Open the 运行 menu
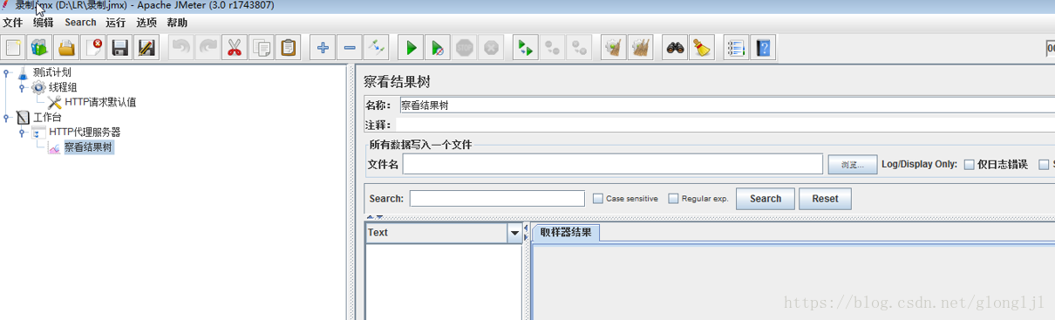1055x320 pixels. (115, 23)
